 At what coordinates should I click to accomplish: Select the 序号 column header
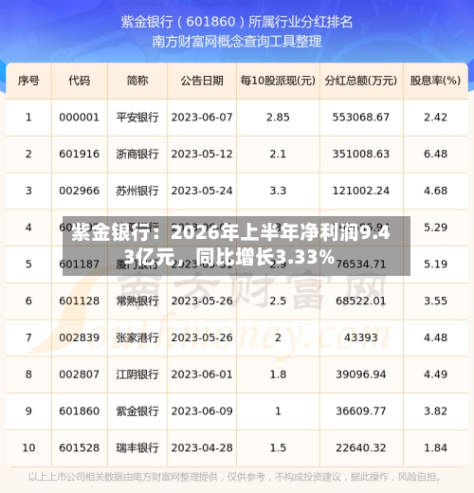[28, 81]
